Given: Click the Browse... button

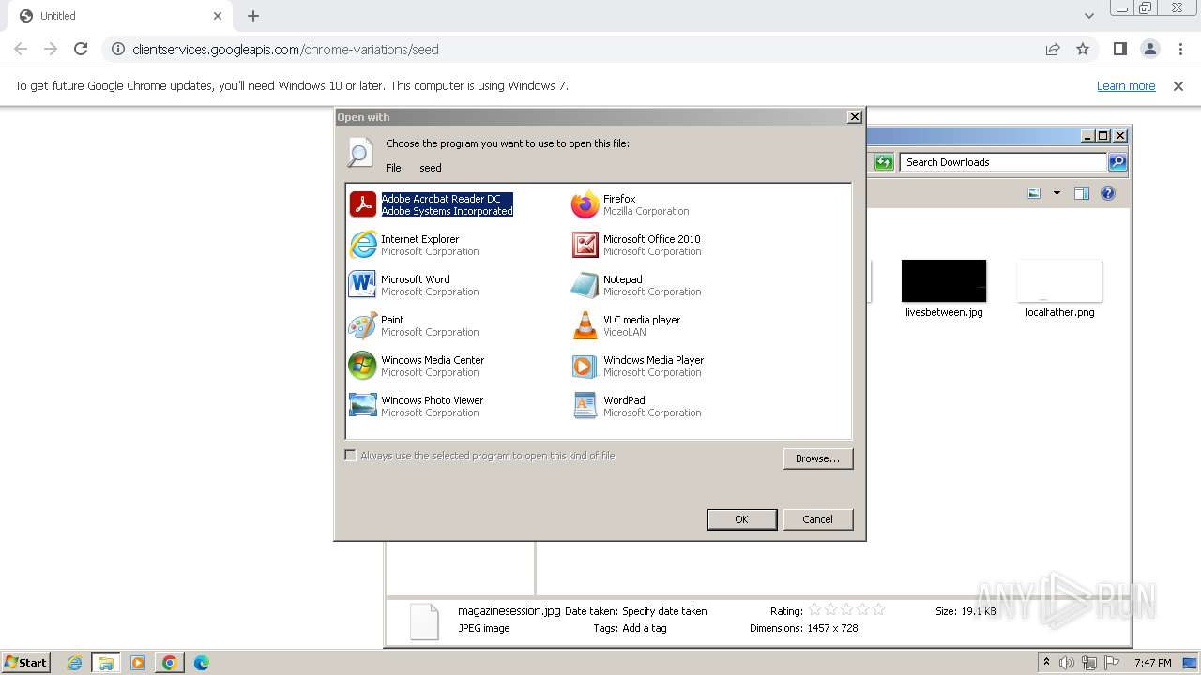Looking at the screenshot, I should pyautogui.click(x=818, y=458).
